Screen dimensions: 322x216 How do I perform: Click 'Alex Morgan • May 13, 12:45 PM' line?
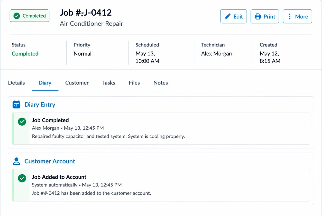[x=68, y=128]
